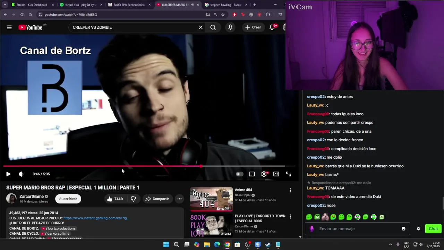This screenshot has width=444, height=250.
Task: Open more actions ellipsis under video
Action: coord(179,199)
